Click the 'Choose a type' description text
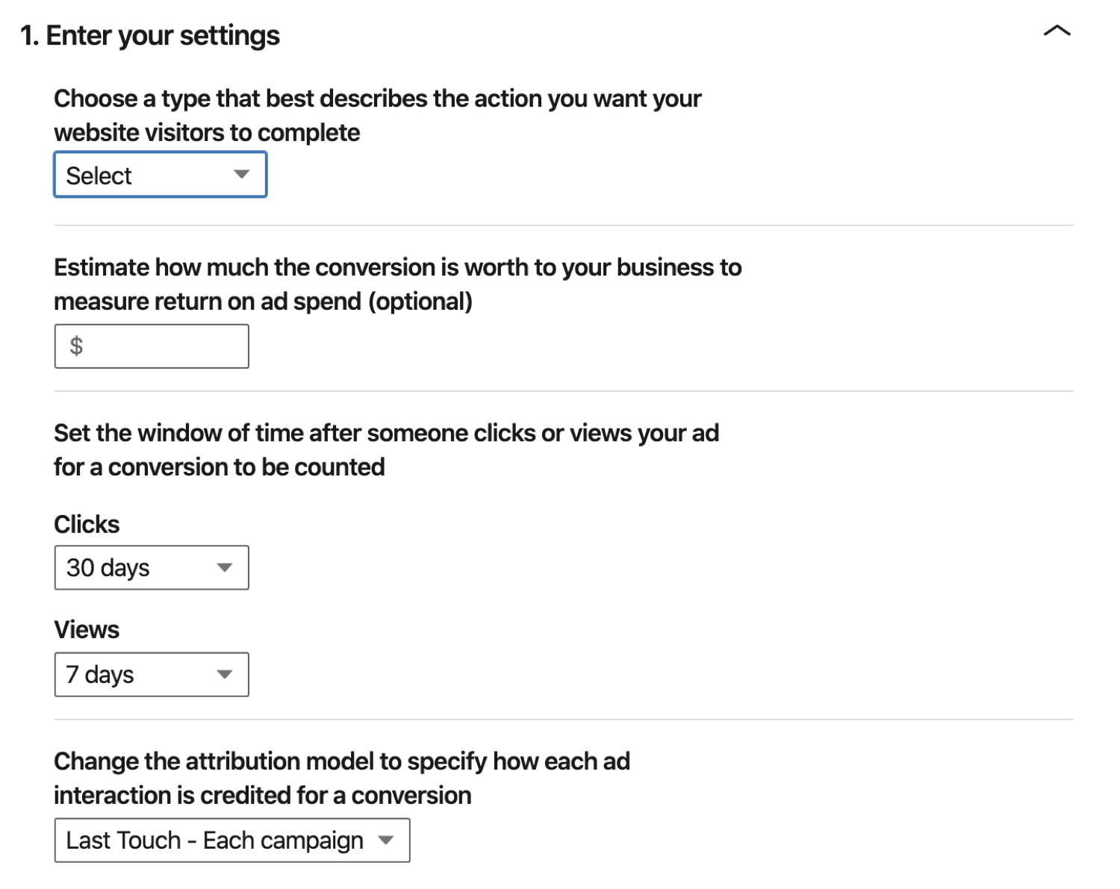The image size is (1120, 889). [x=377, y=99]
